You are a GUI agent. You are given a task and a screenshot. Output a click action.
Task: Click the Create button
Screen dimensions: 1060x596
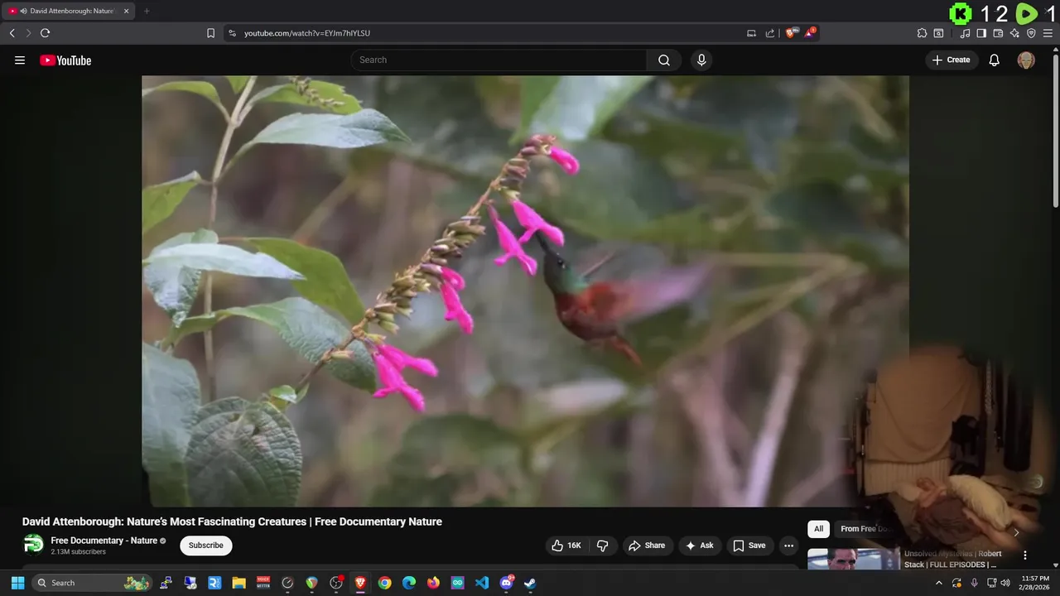pos(952,60)
